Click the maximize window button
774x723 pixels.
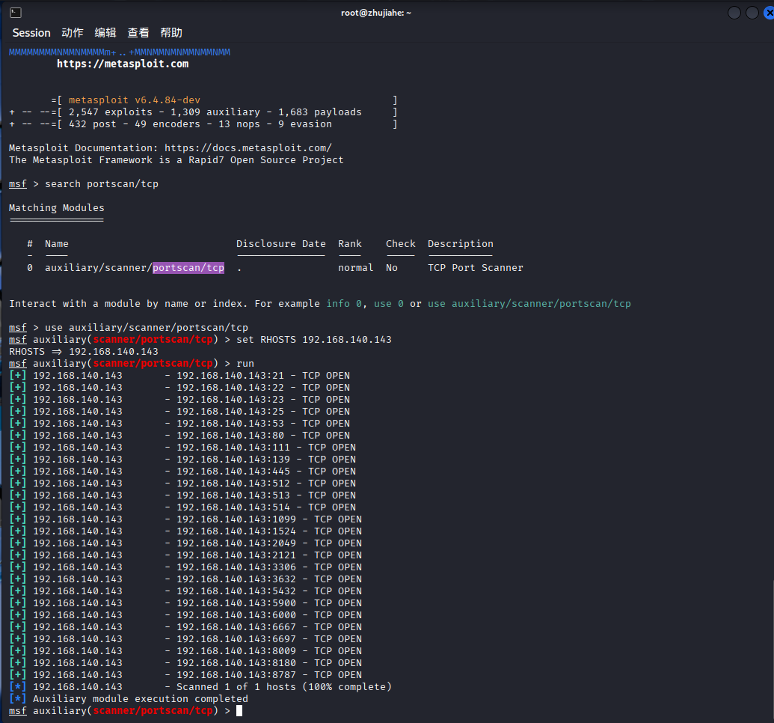(752, 13)
